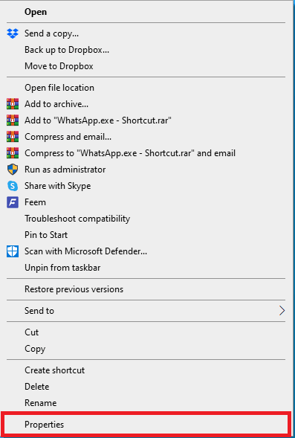Choose Open from the context menu
The image size is (295, 438).
(146, 12)
